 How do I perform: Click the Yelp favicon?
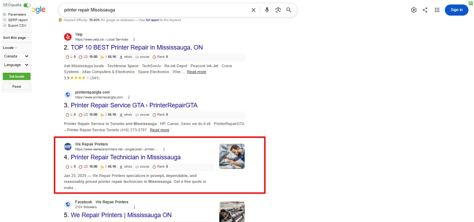[68, 37]
